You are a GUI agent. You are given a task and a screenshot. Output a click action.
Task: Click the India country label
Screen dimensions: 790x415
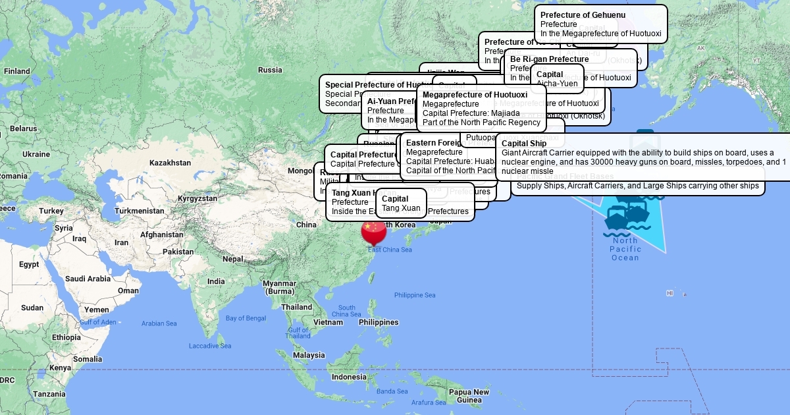click(216, 281)
